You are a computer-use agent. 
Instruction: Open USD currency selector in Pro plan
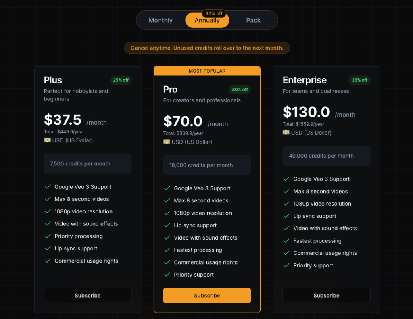[x=188, y=142]
